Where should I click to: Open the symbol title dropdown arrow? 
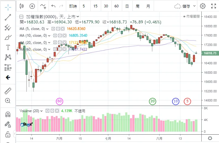[x=78, y=17]
